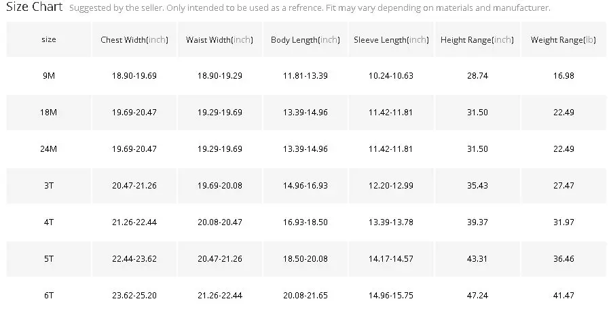
Task: Select the 3T body length value 14.96-16.93
Action: click(x=305, y=185)
